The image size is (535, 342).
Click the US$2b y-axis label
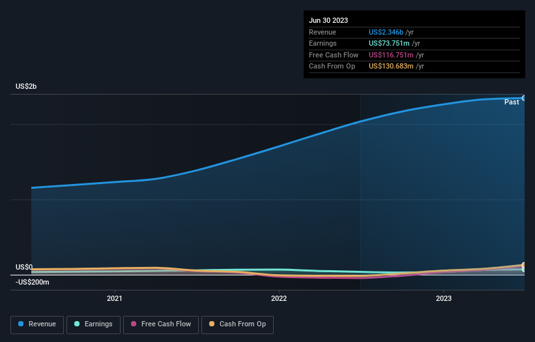(26, 86)
